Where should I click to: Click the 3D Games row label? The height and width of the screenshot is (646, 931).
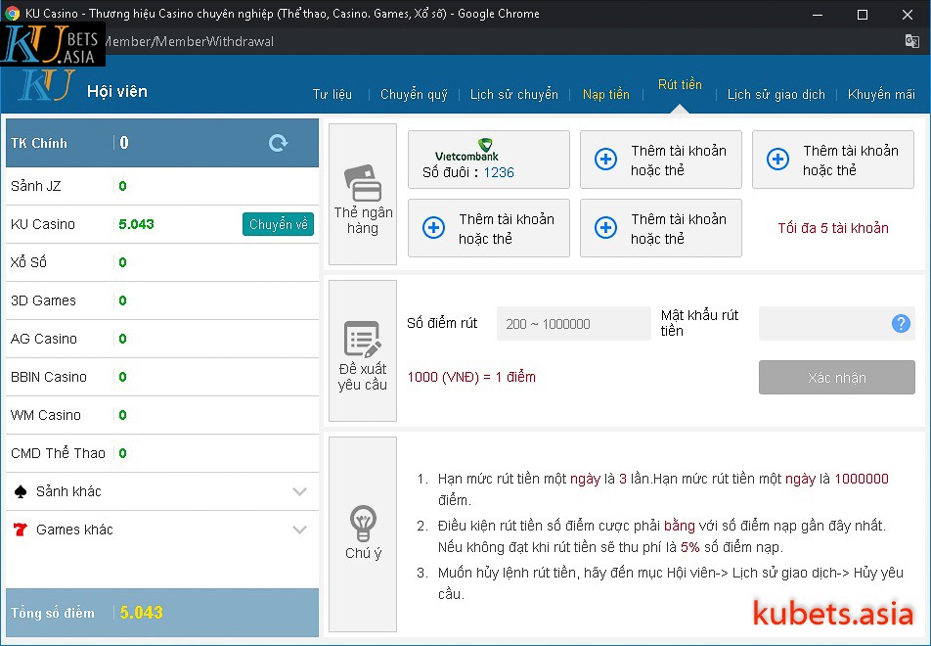[x=43, y=300]
